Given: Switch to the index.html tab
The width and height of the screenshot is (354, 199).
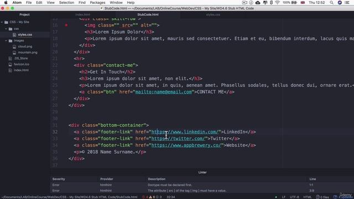Looking at the screenshot, I should 82,15.
